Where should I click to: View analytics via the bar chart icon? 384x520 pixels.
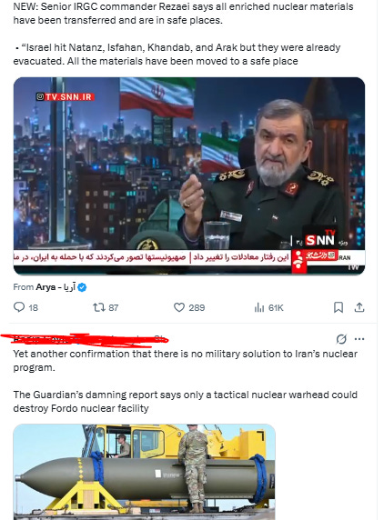click(258, 308)
